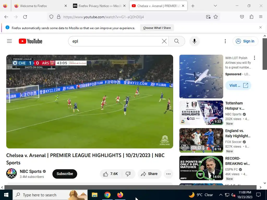The height and width of the screenshot is (200, 267).
Task: Open the NBC Sports channel name link
Action: (31, 171)
